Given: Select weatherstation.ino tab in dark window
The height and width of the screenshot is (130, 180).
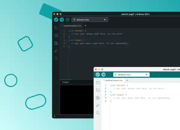Looking at the screenshot, I should click(x=72, y=26).
